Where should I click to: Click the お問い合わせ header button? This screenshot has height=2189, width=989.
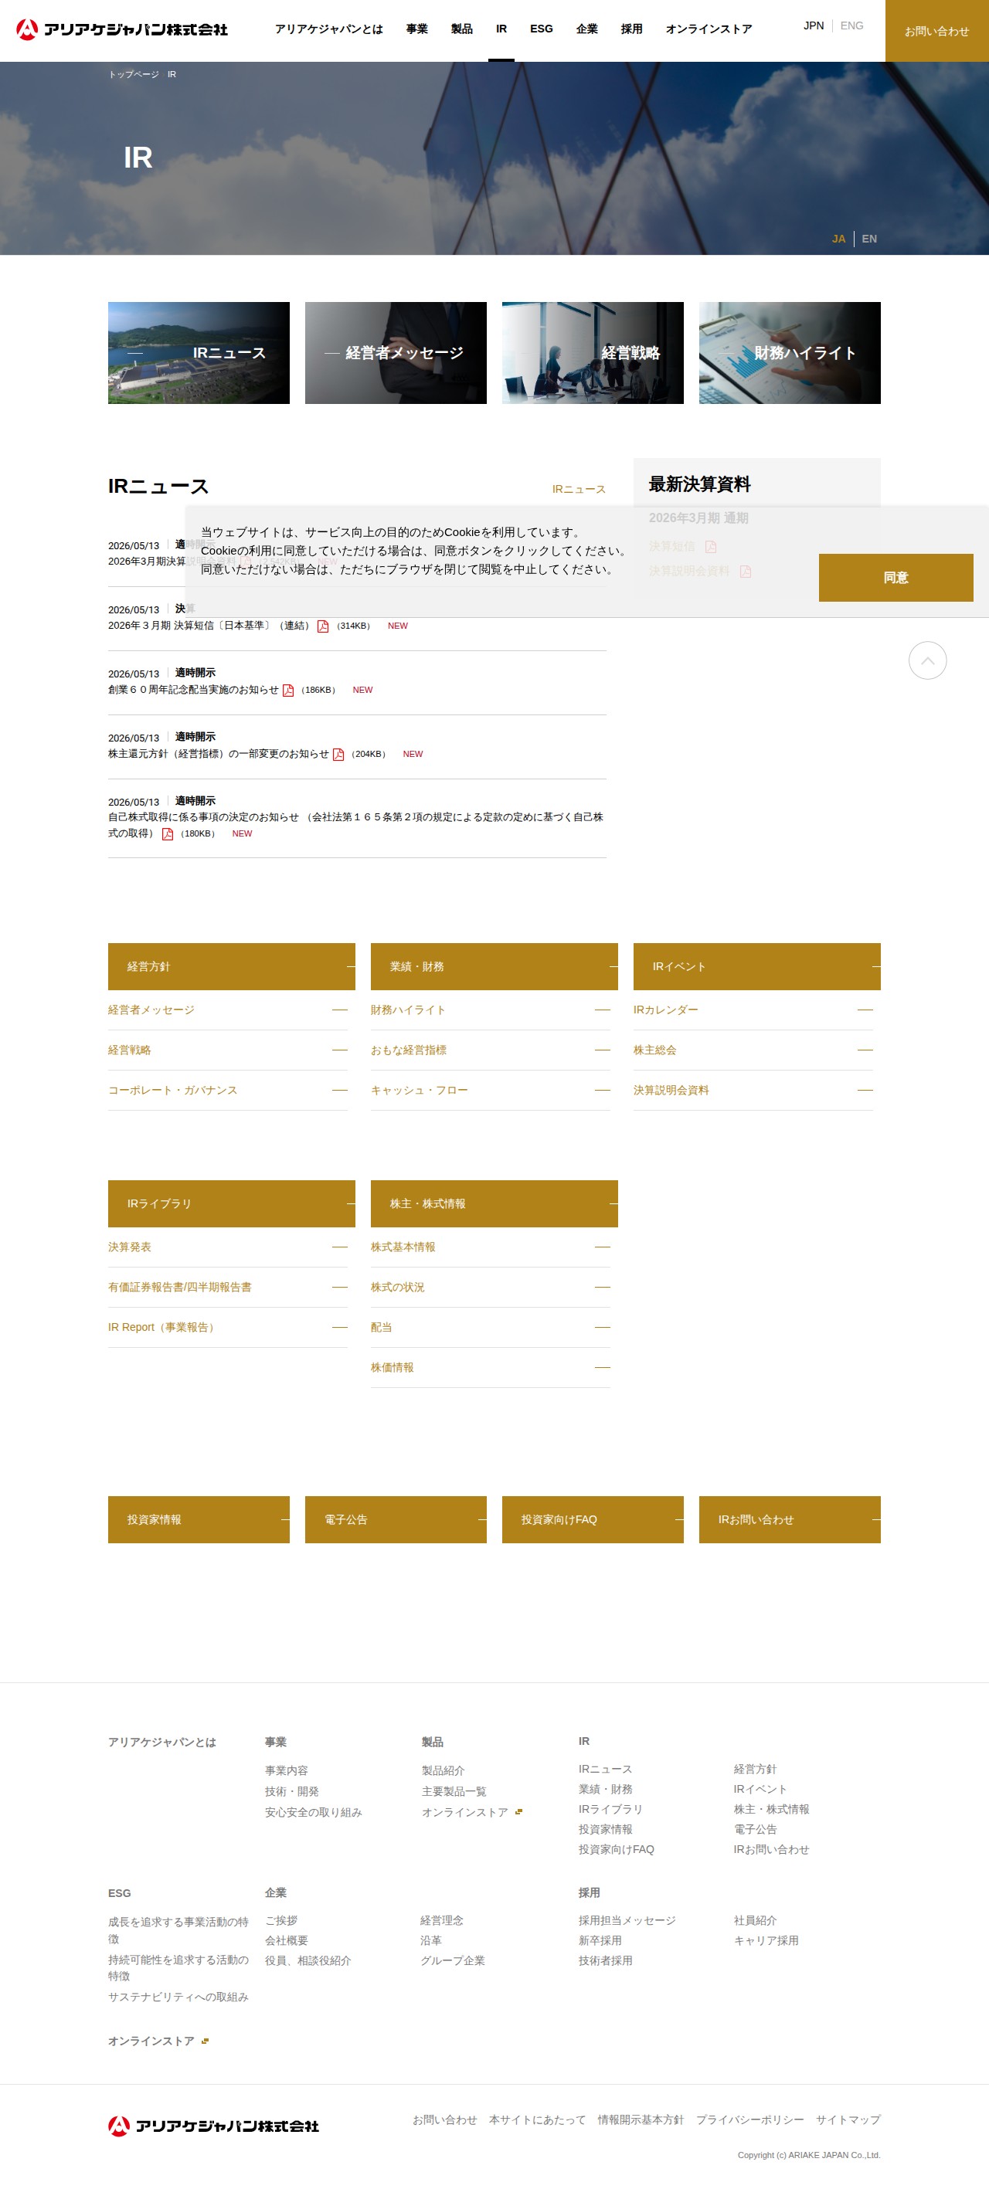point(937,31)
